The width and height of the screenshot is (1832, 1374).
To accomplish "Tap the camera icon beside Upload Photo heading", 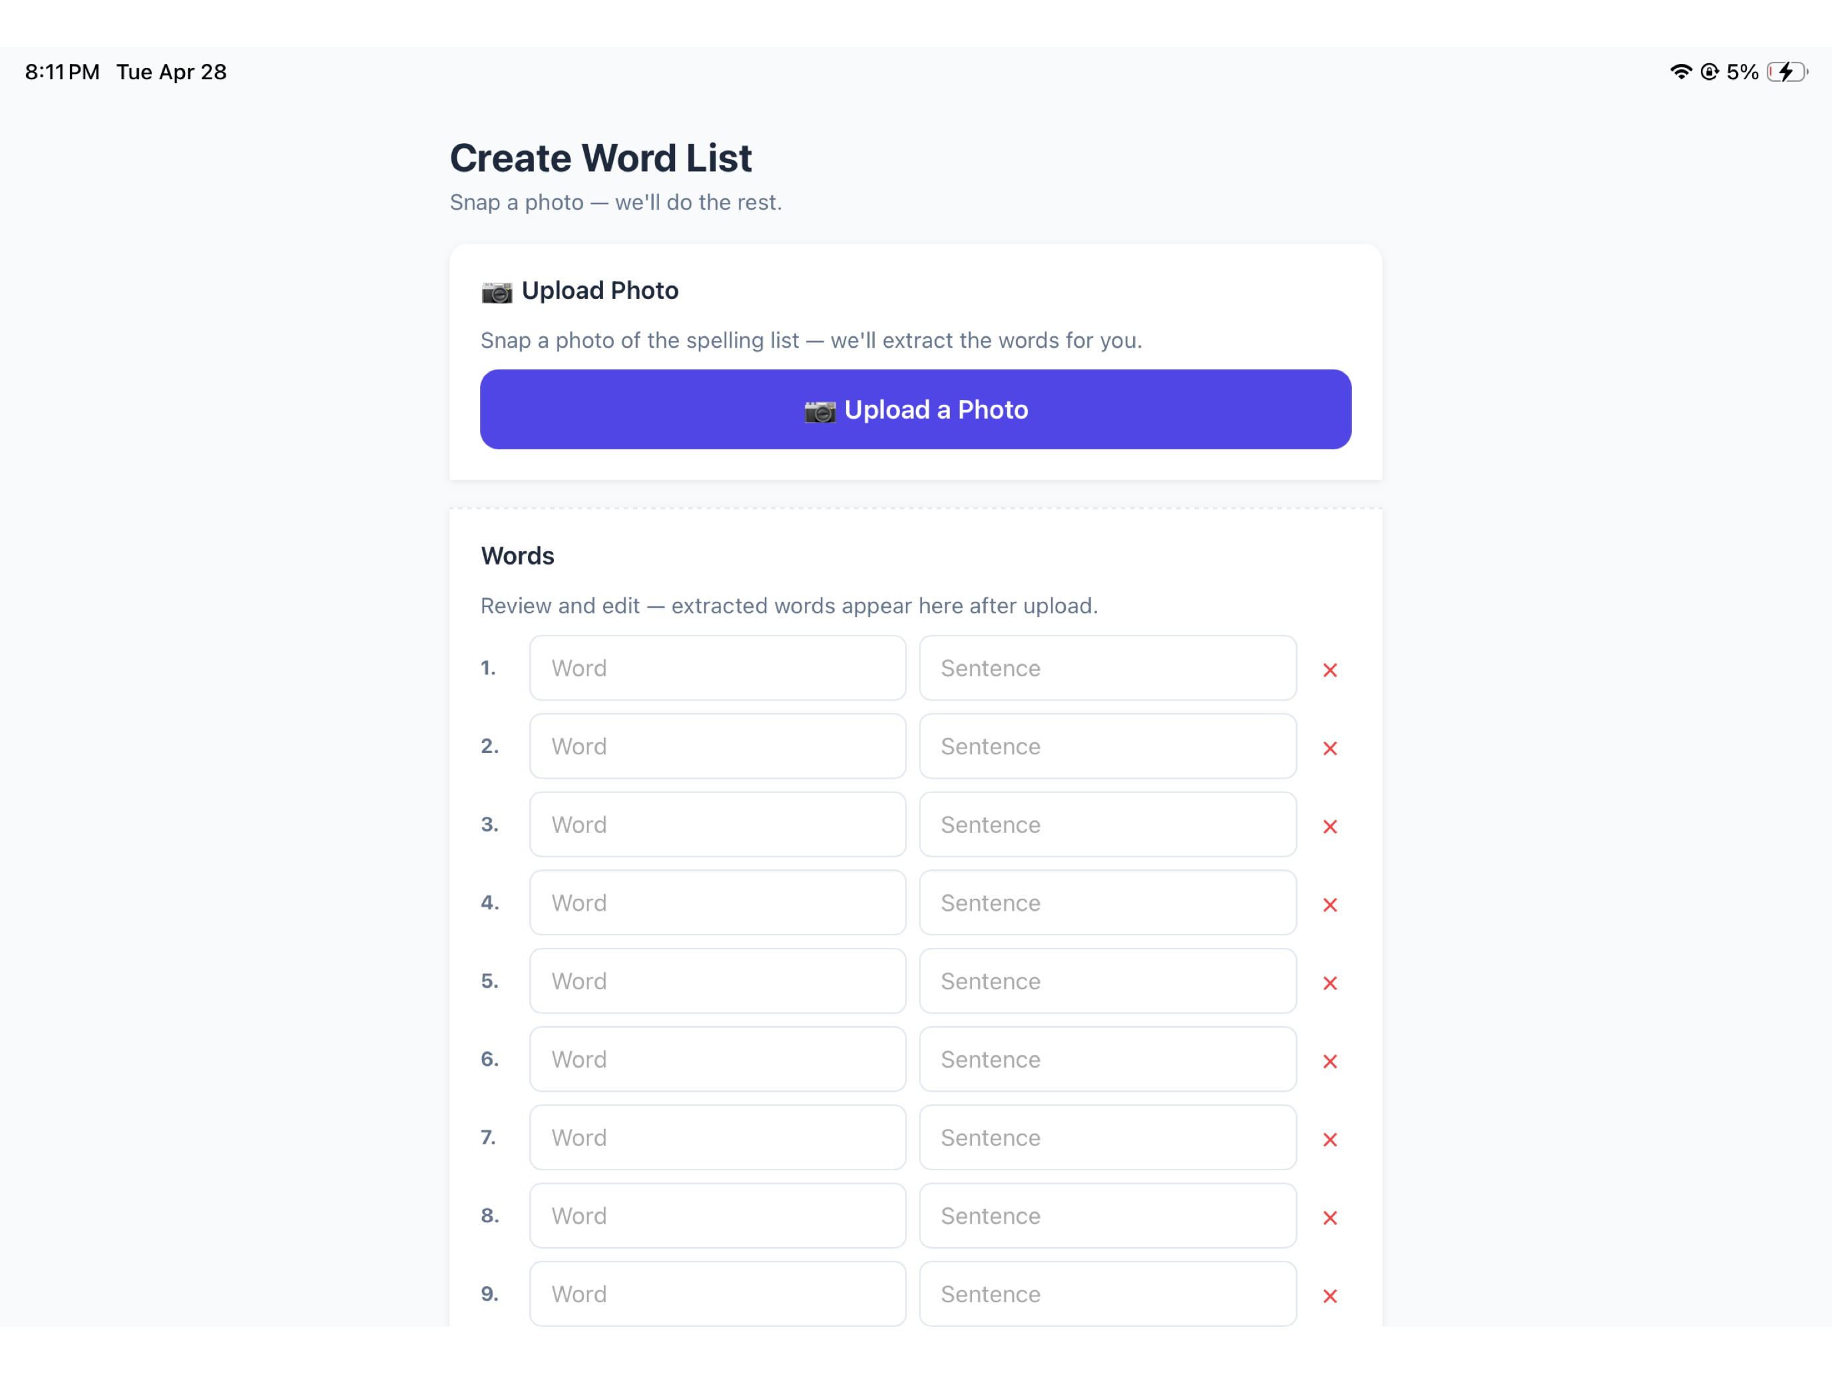I will [x=497, y=292].
